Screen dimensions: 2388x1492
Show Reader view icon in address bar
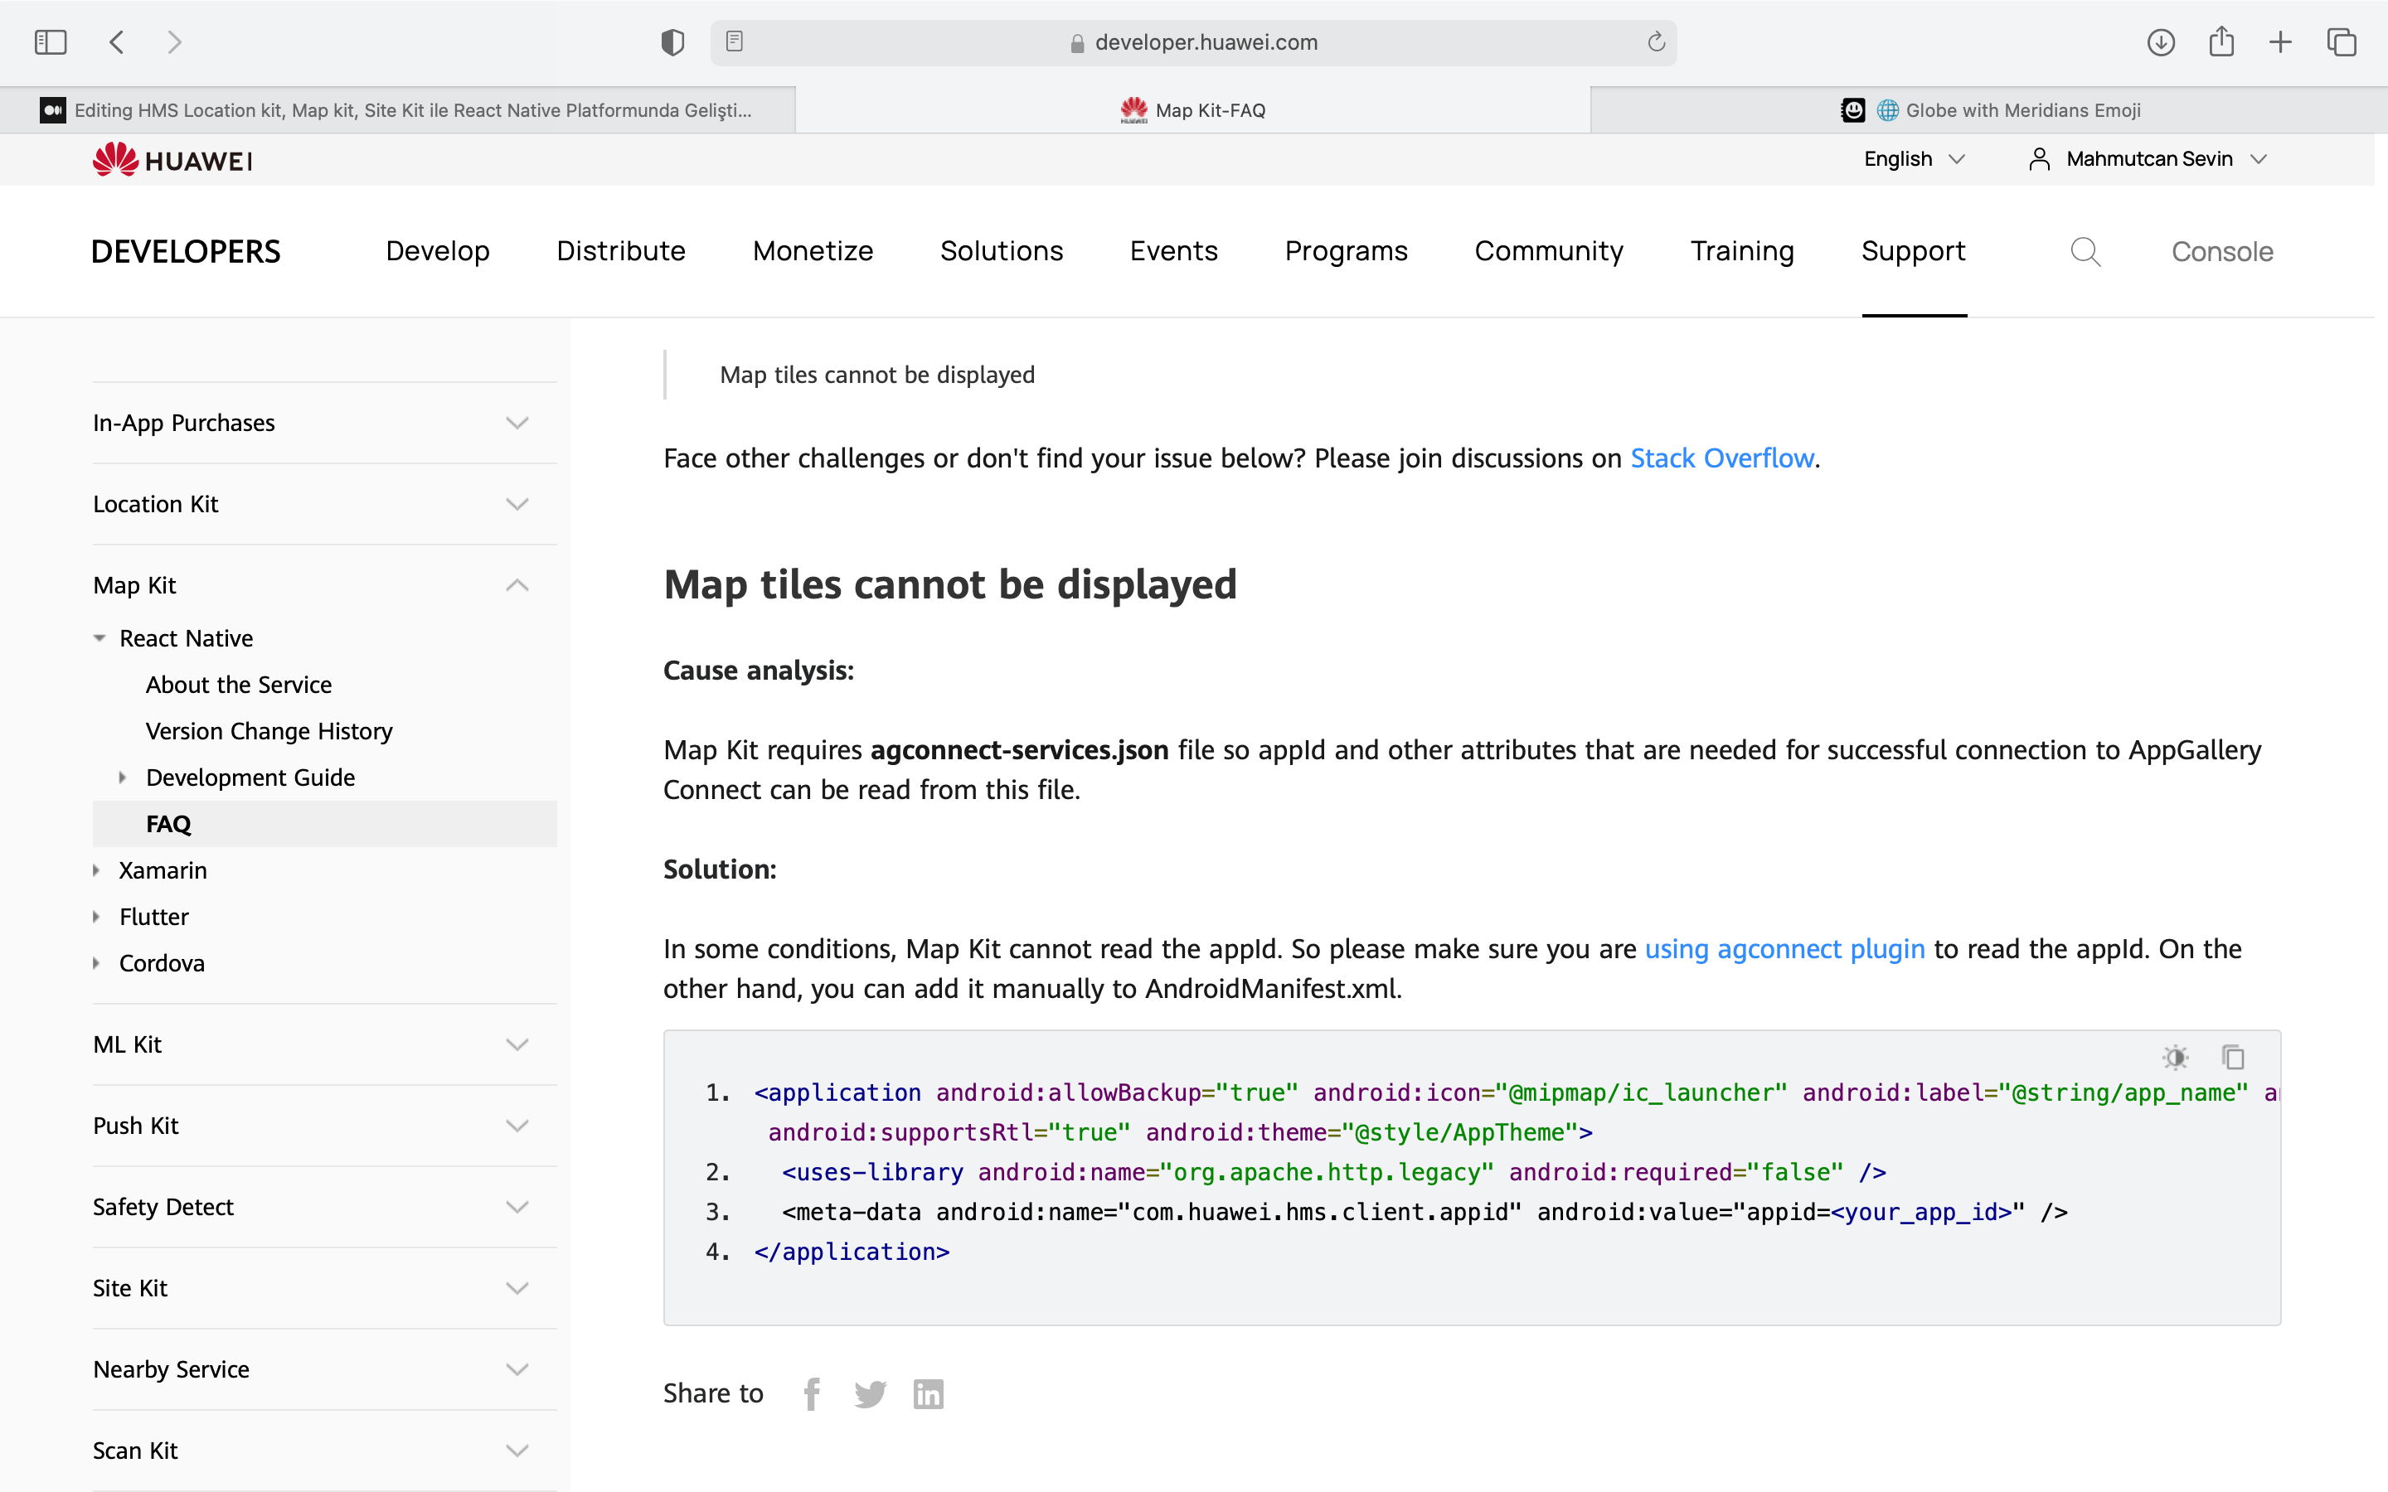(x=734, y=41)
